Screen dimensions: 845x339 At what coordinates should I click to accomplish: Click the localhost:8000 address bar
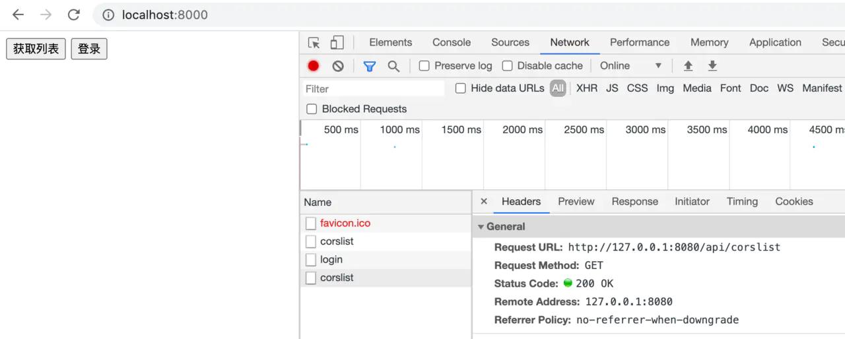pos(470,15)
